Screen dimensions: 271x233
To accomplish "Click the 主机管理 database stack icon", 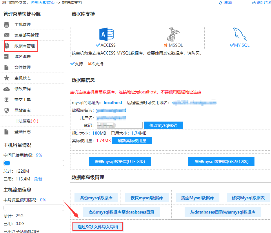I will click(6, 25).
